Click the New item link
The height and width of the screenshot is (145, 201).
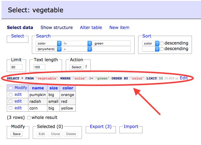click(x=119, y=28)
